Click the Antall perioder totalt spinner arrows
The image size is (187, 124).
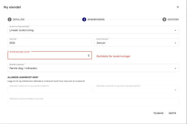89,56
